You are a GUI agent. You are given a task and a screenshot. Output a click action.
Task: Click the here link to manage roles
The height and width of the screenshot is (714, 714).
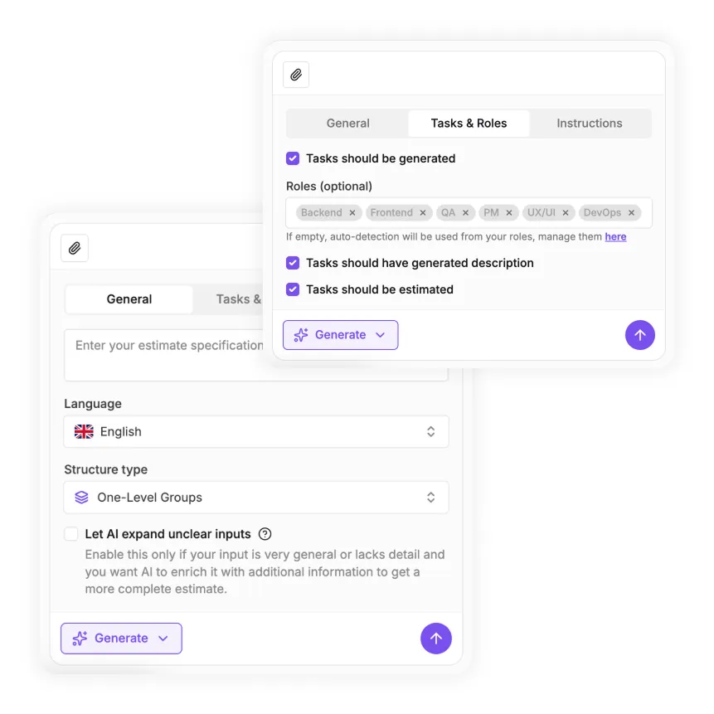point(615,236)
